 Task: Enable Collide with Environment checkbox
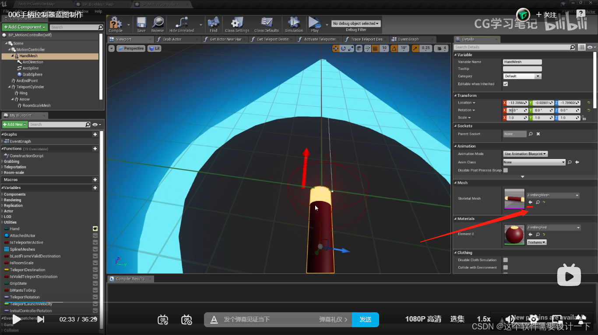506,267
